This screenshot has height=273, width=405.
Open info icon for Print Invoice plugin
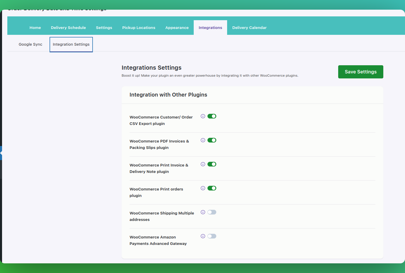[x=203, y=164]
